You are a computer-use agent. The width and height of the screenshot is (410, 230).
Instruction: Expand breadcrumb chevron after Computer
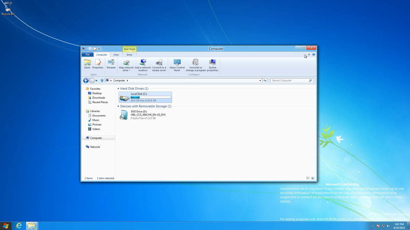click(x=127, y=80)
